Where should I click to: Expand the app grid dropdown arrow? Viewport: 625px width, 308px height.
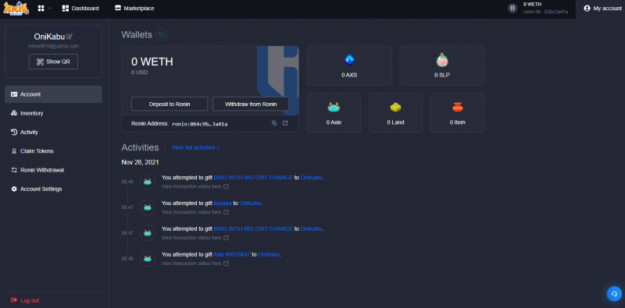point(50,9)
